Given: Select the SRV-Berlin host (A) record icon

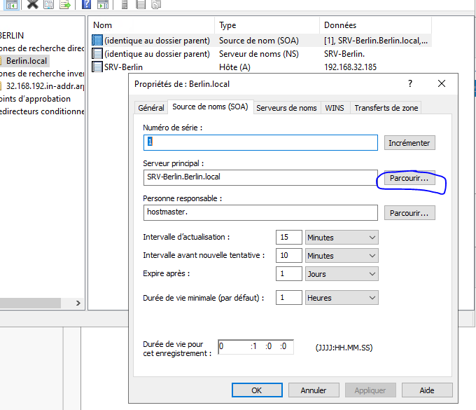Looking at the screenshot, I should pos(97,67).
